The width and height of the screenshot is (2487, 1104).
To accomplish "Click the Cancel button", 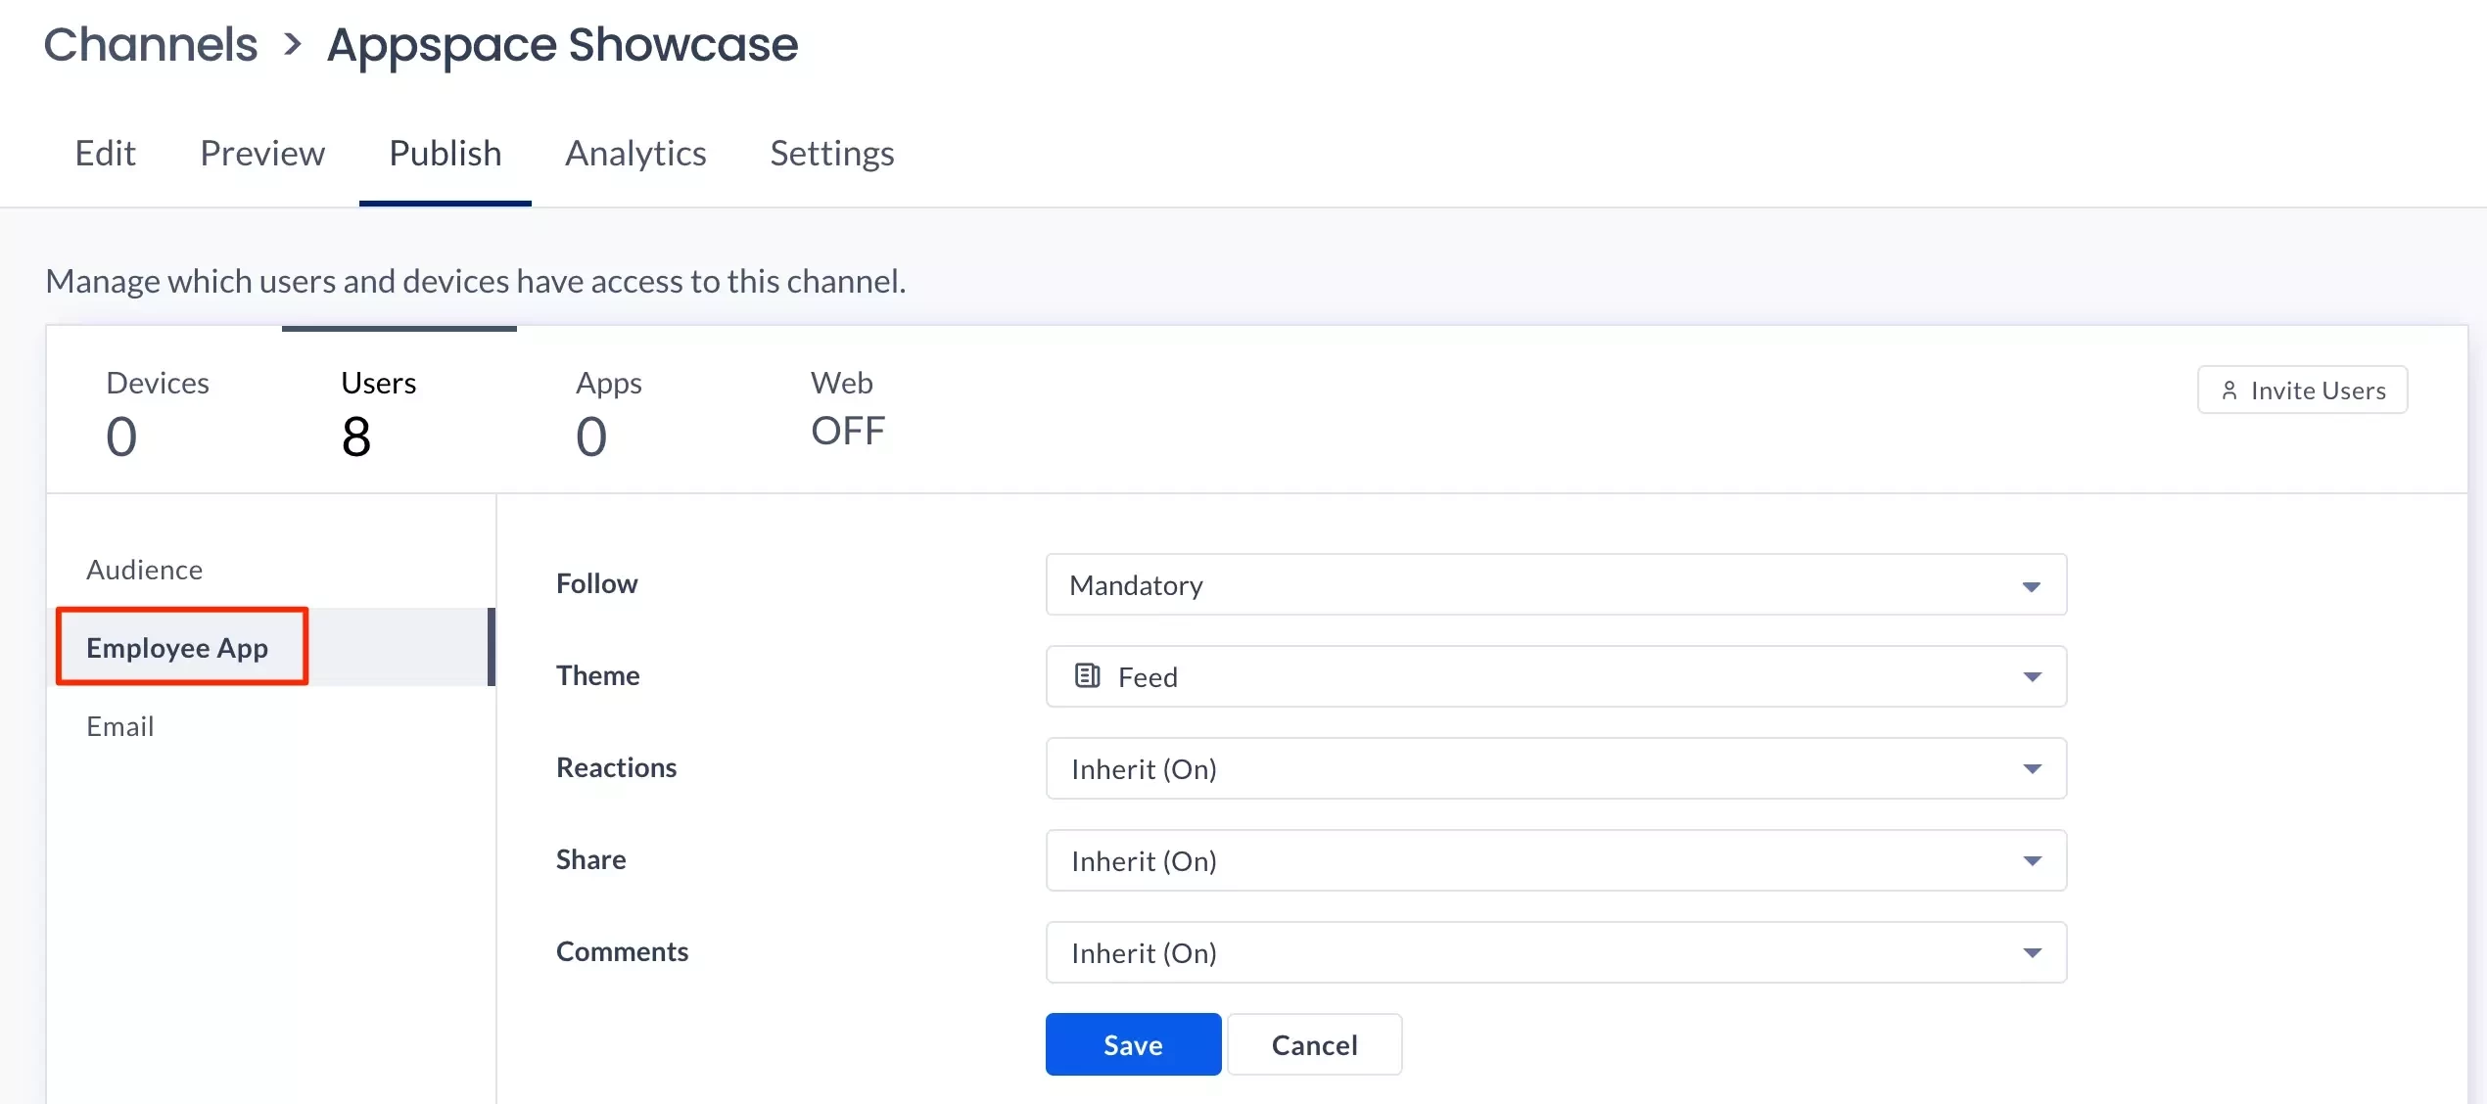I will tap(1314, 1045).
